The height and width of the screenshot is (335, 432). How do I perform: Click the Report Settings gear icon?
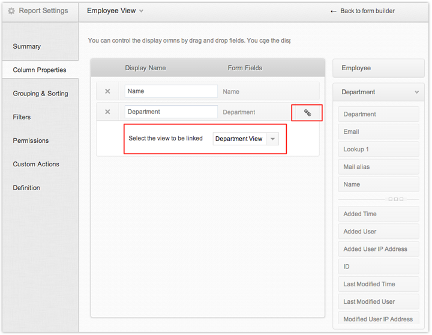tap(11, 11)
